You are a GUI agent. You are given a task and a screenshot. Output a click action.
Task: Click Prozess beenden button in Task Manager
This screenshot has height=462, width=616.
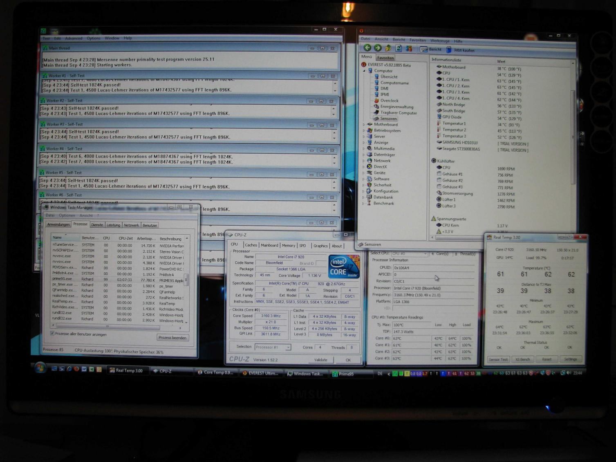(x=172, y=337)
